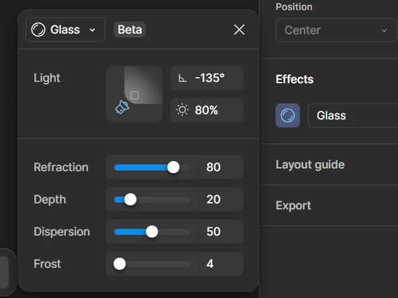Click the Refraction slider handle
This screenshot has height=298, width=398.
coord(173,167)
